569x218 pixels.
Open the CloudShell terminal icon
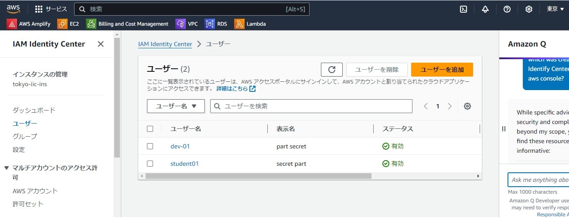463,9
